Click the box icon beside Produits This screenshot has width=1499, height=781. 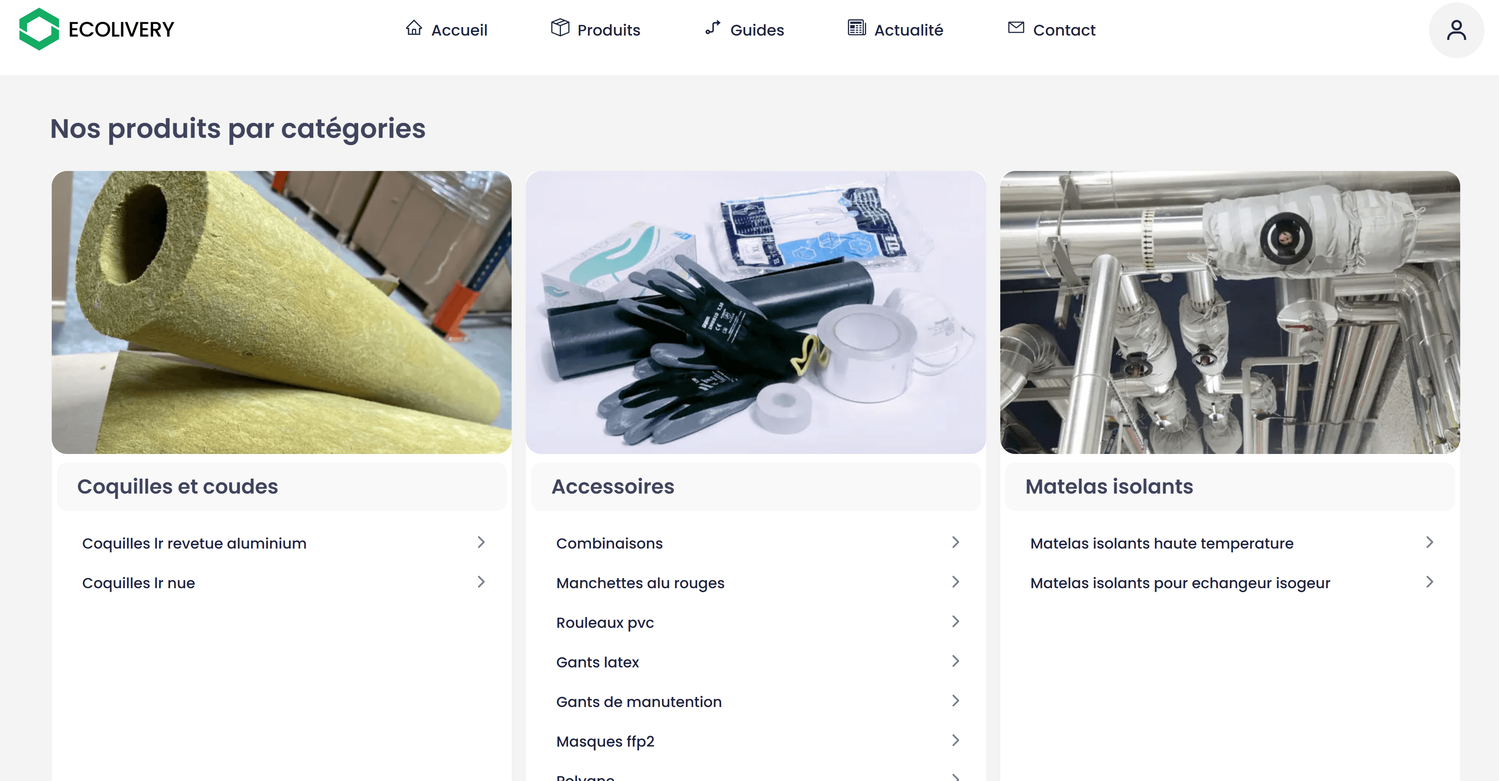[560, 27]
